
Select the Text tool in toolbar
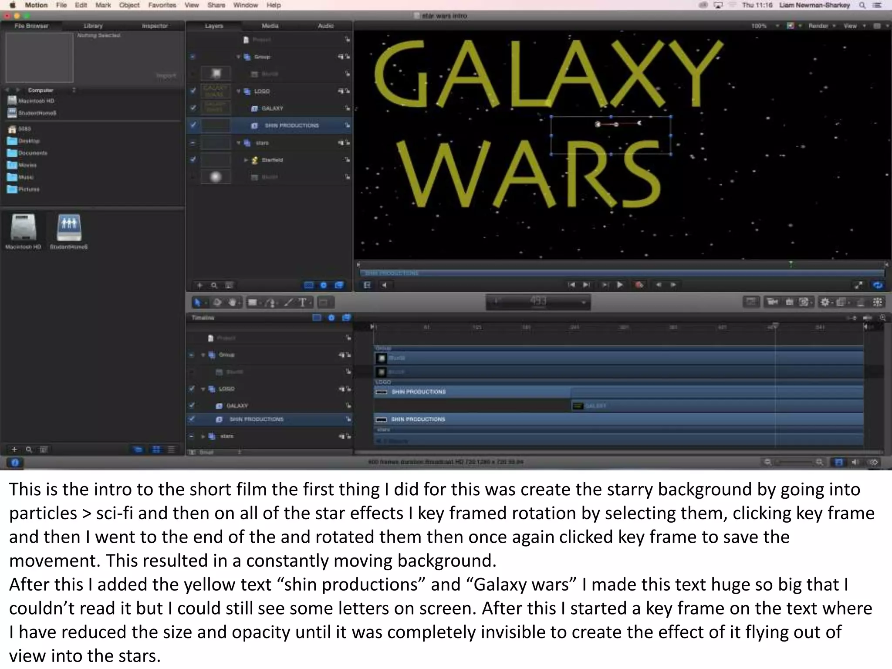(302, 302)
